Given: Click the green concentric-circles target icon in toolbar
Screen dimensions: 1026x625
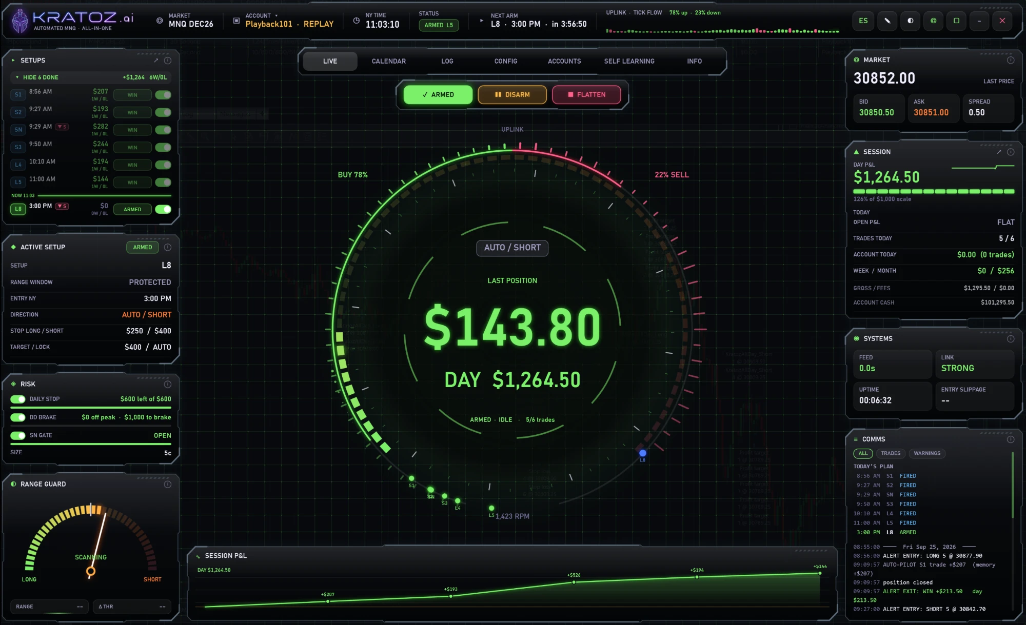Looking at the screenshot, I should point(933,21).
